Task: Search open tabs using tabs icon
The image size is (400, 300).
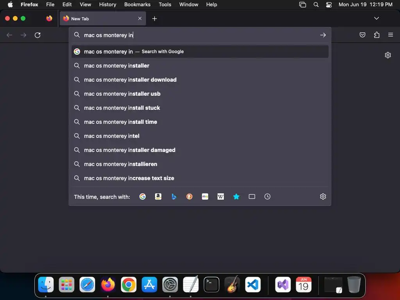Action: click(x=252, y=196)
